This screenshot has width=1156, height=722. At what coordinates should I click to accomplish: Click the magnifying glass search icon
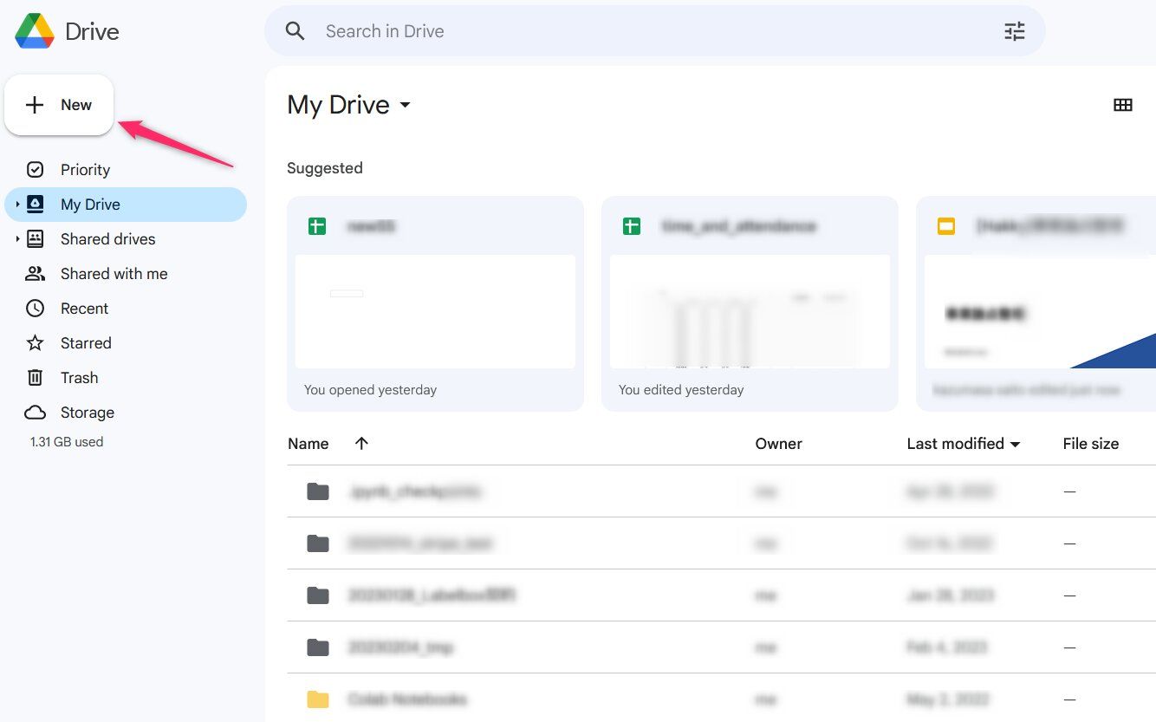click(295, 31)
